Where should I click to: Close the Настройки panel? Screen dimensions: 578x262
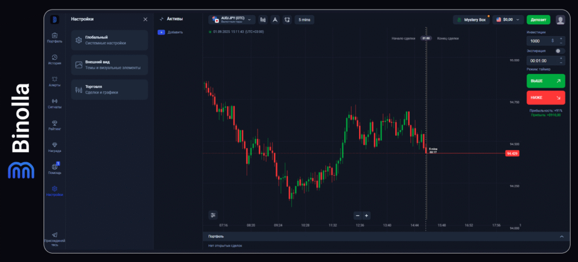[x=145, y=19]
